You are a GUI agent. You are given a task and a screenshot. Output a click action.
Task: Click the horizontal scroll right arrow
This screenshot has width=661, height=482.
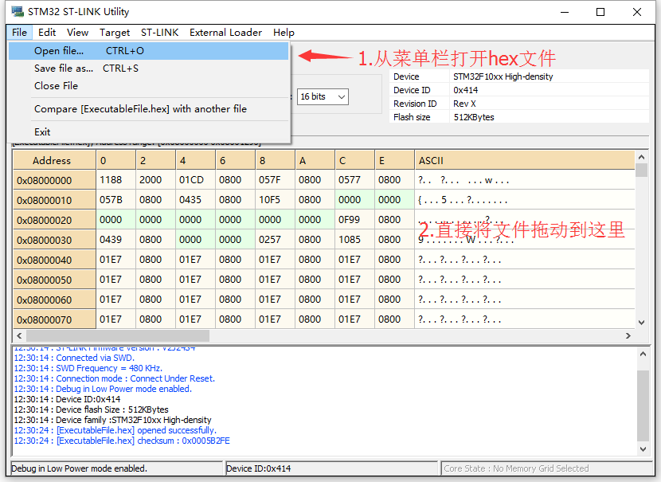point(628,335)
